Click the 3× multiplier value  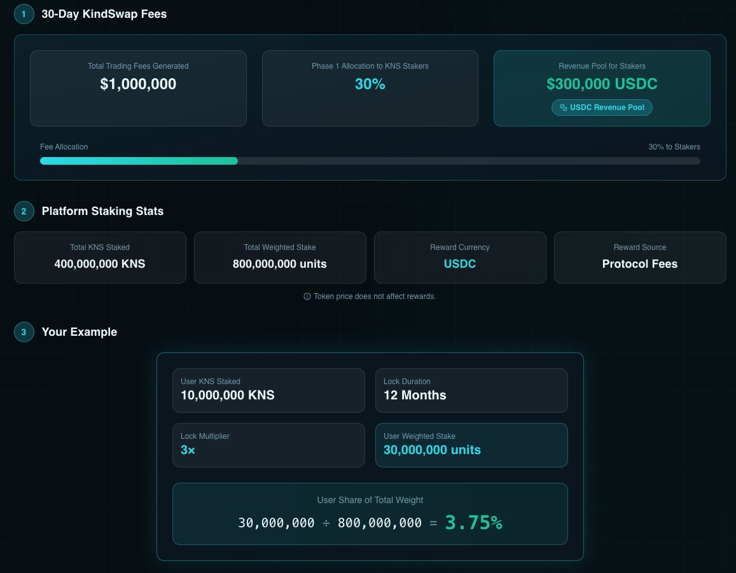tap(188, 450)
